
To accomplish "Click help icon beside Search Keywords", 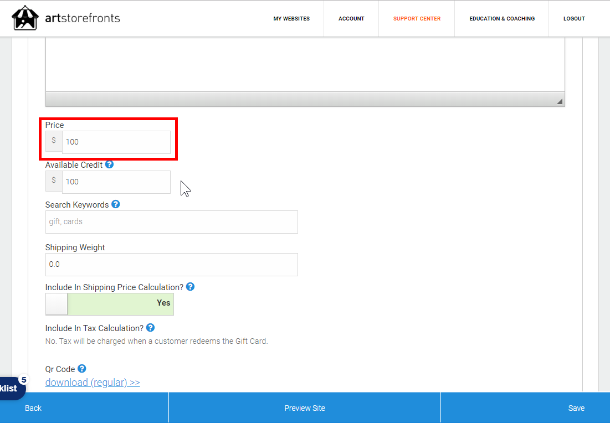I will 115,204.
